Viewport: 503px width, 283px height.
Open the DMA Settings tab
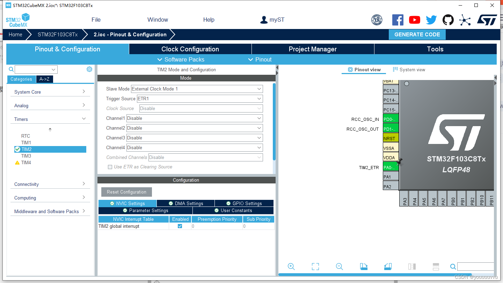pyautogui.click(x=186, y=203)
